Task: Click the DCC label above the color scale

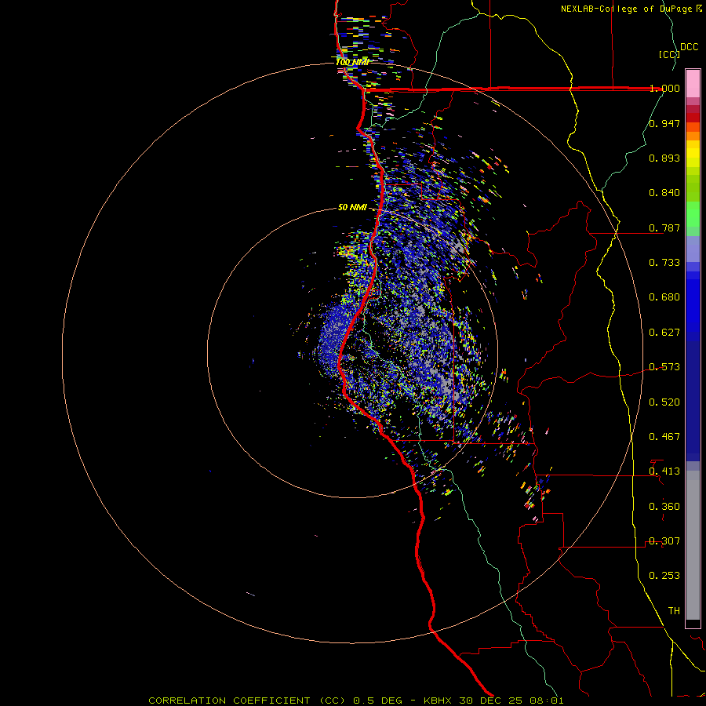Action: (689, 47)
